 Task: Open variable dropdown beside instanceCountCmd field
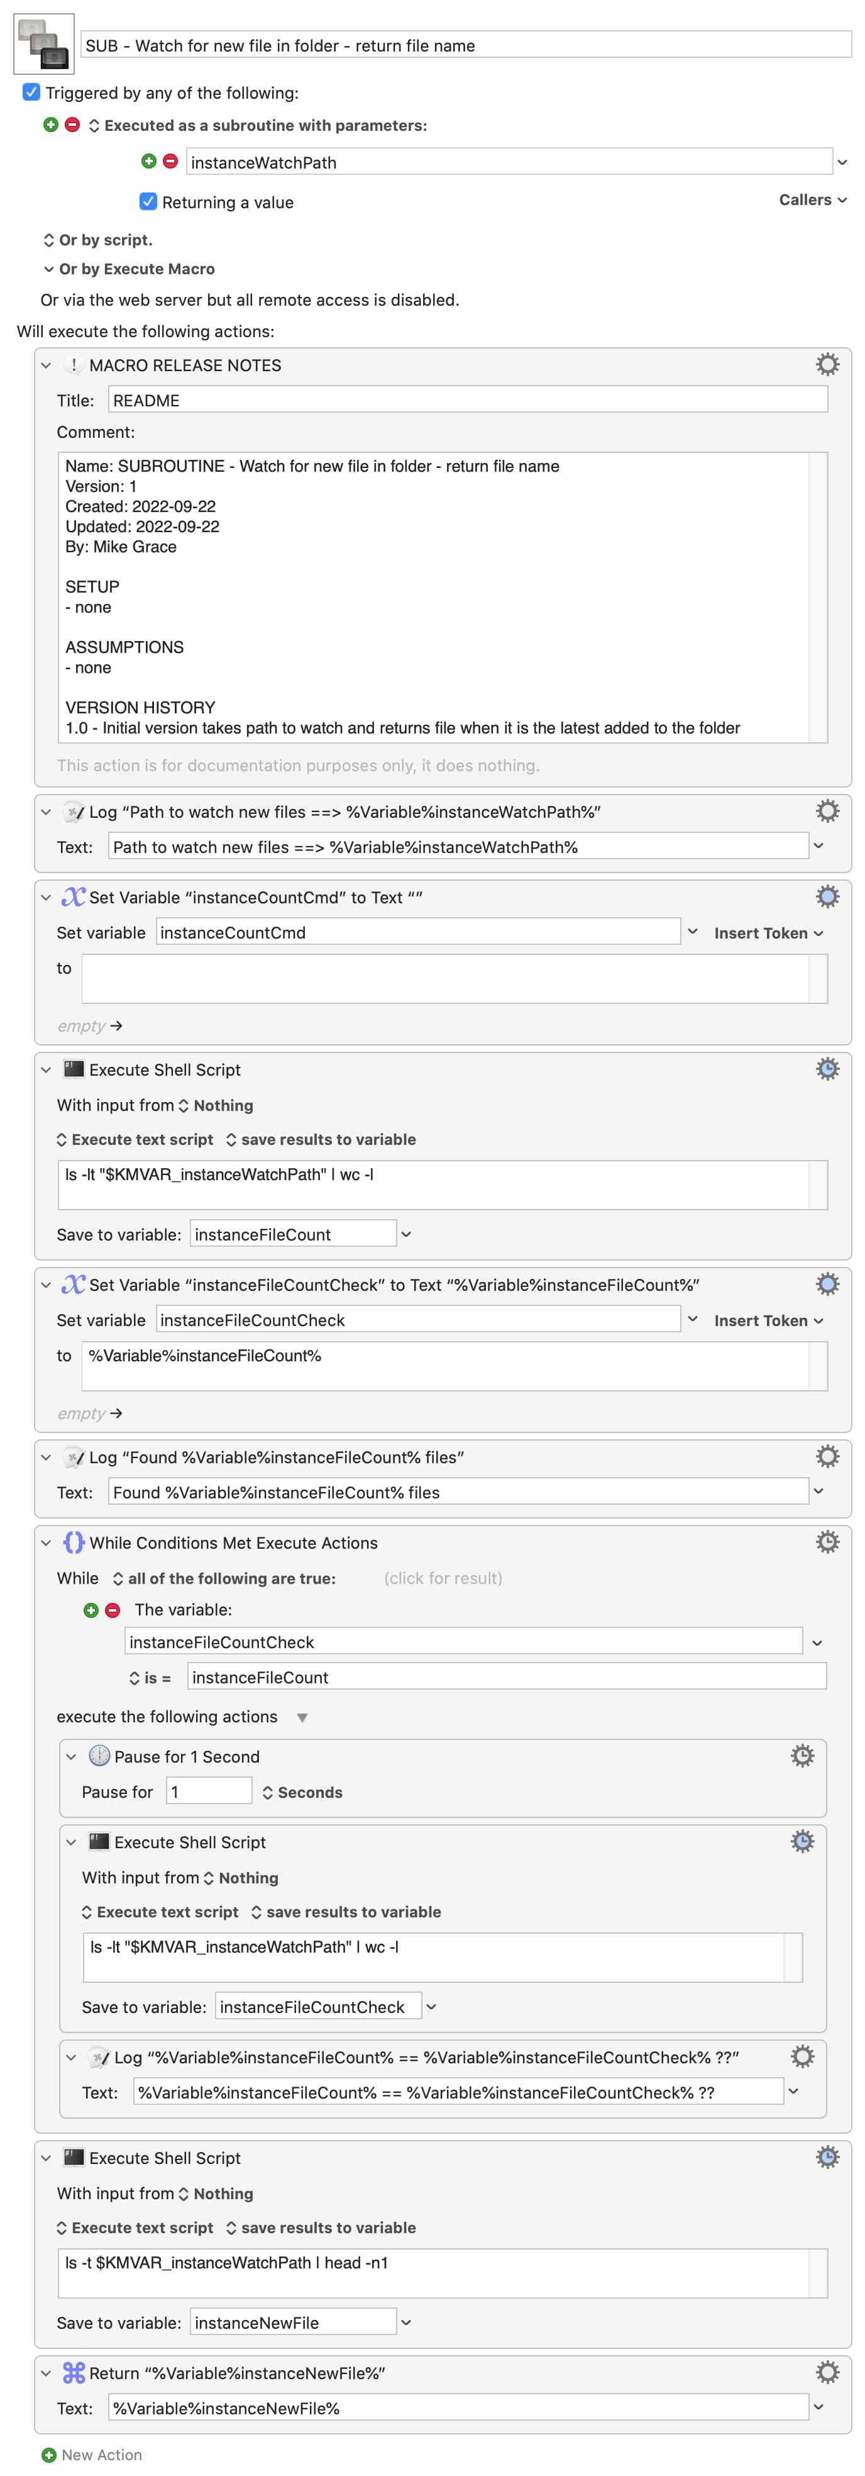click(692, 932)
